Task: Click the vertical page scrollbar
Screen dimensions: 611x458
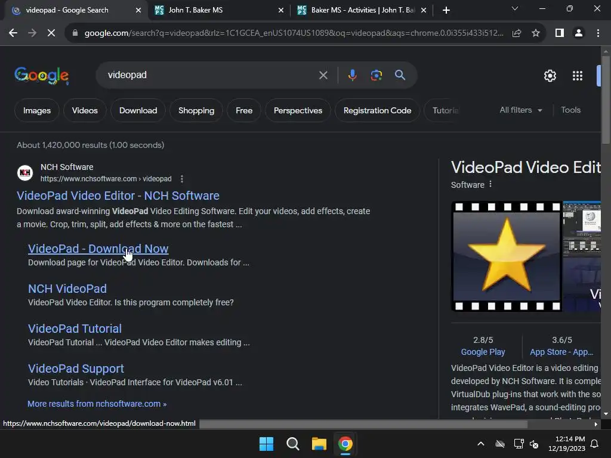Action: point(606,100)
